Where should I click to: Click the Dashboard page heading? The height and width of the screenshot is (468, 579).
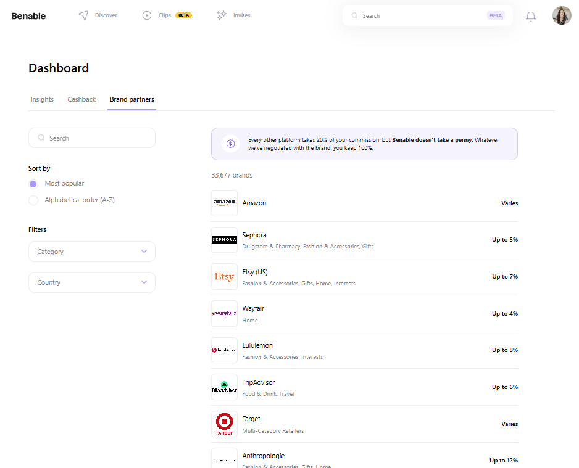coord(59,68)
